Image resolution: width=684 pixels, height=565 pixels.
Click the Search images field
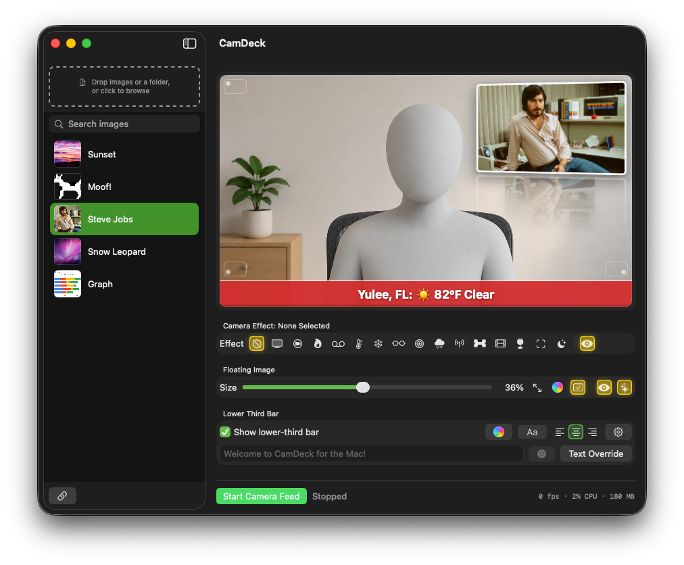(x=124, y=124)
